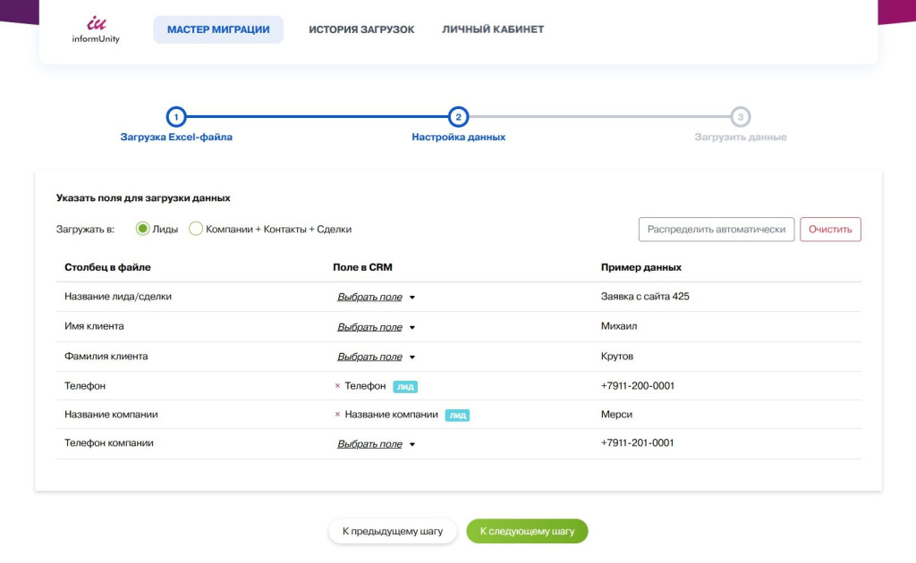Switch to История загрузок tab
Screen dimensions: 916x563
(x=361, y=29)
